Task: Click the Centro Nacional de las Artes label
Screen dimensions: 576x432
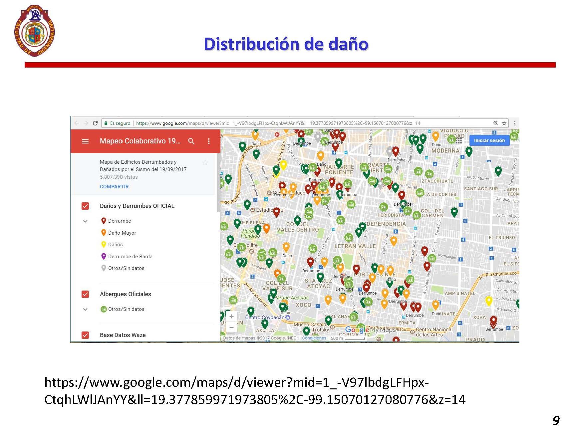Action: pos(434,332)
